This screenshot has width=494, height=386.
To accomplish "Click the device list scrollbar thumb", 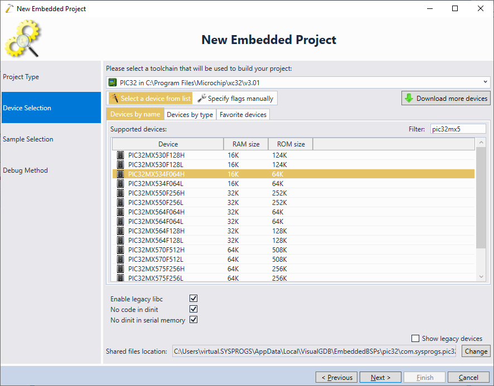I will [x=481, y=197].
